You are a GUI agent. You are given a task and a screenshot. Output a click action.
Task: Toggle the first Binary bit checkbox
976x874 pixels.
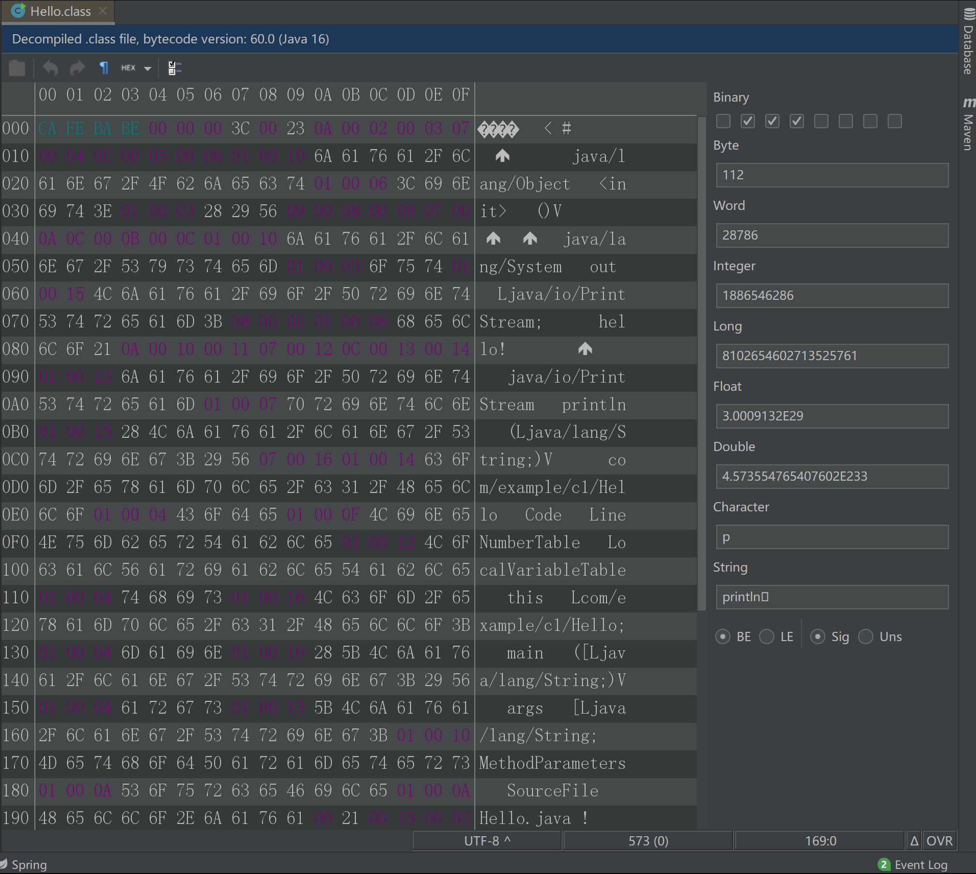(723, 121)
